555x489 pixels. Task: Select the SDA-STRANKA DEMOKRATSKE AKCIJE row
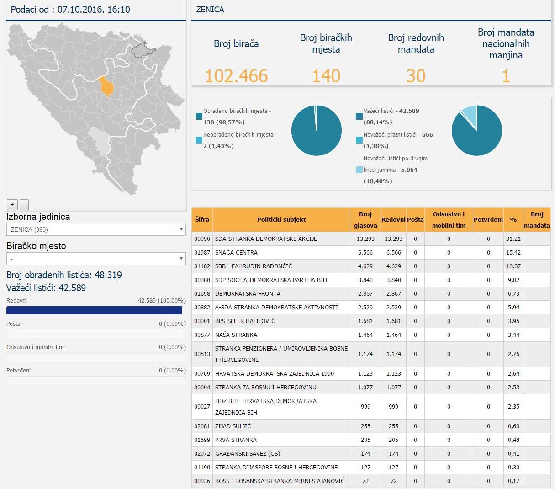pos(266,239)
